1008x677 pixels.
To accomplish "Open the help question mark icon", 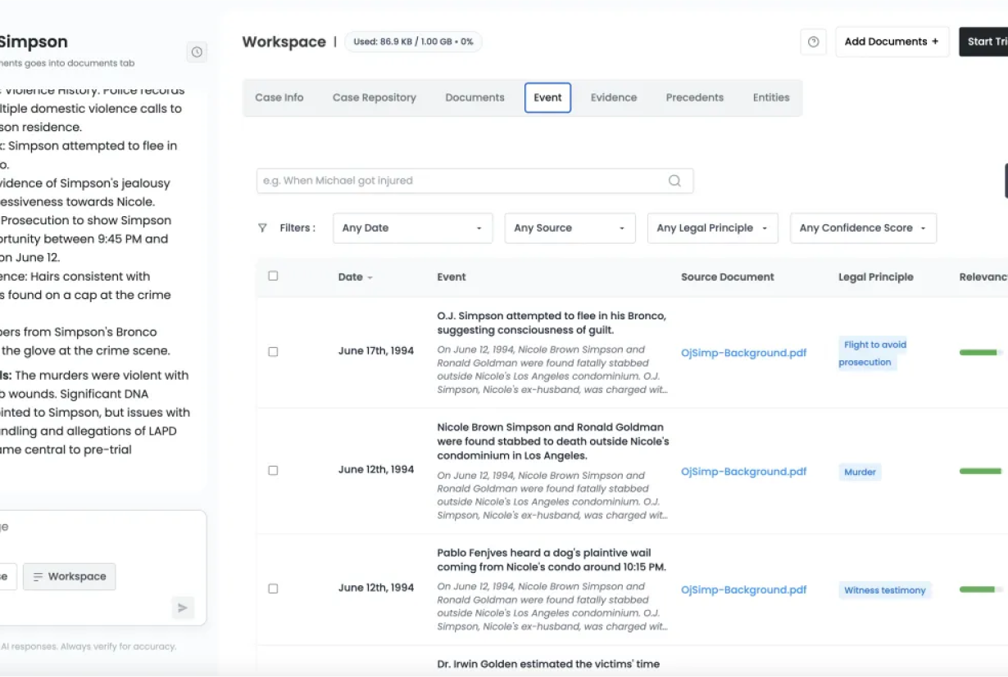I will pos(813,42).
